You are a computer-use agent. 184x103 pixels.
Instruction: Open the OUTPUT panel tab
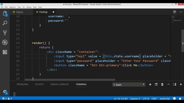(39, 84)
